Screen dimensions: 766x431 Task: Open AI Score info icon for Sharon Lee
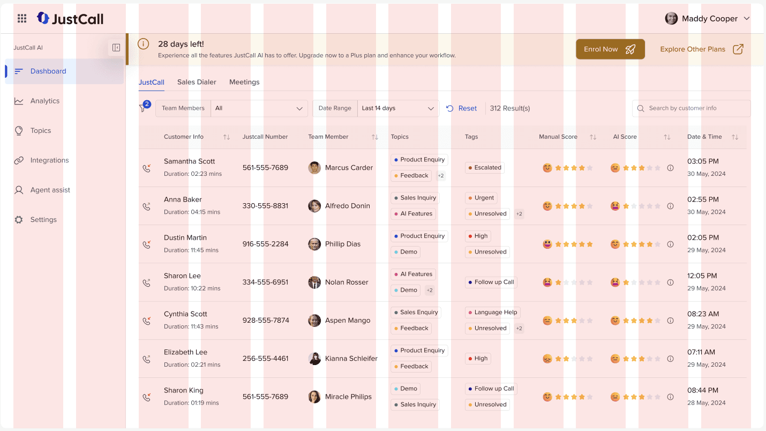(670, 283)
